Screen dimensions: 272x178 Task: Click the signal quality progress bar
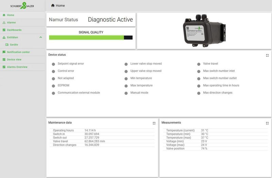(x=91, y=37)
